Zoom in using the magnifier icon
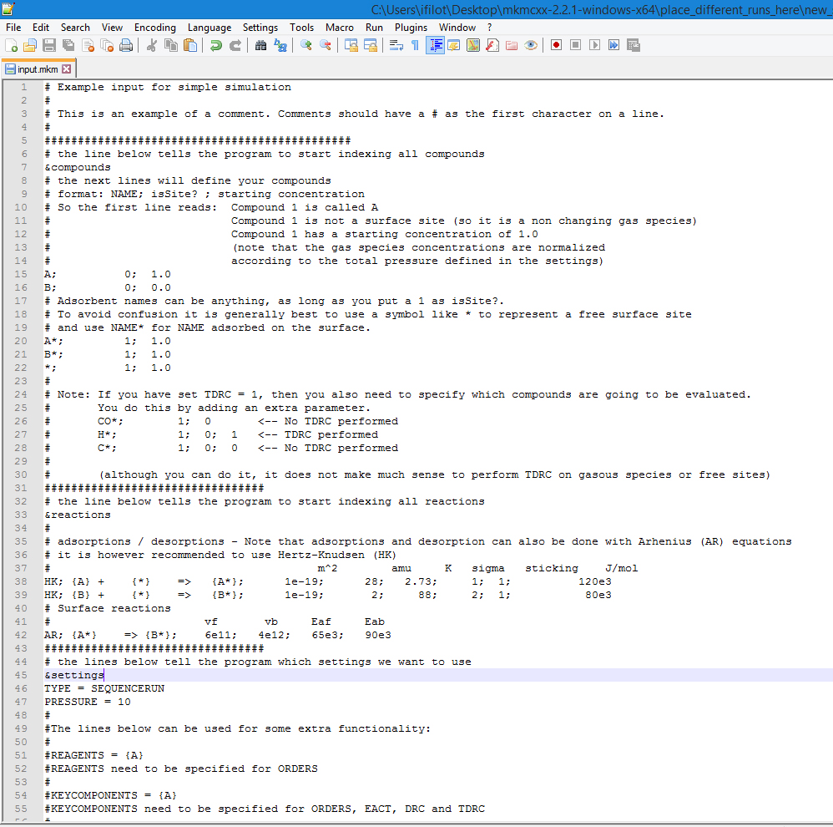This screenshot has width=833, height=827. pyautogui.click(x=306, y=45)
